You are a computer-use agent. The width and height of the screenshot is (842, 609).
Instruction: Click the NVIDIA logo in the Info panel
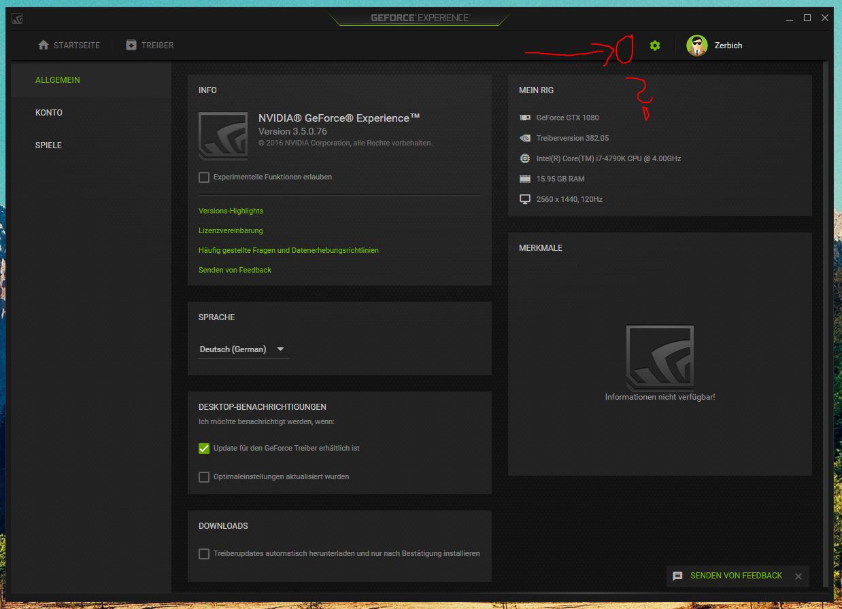coord(223,136)
